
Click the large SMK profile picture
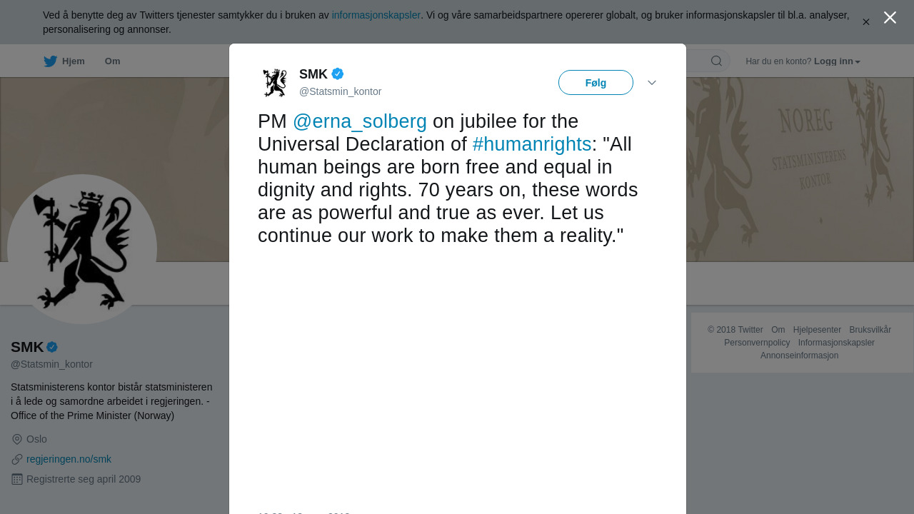click(x=82, y=249)
